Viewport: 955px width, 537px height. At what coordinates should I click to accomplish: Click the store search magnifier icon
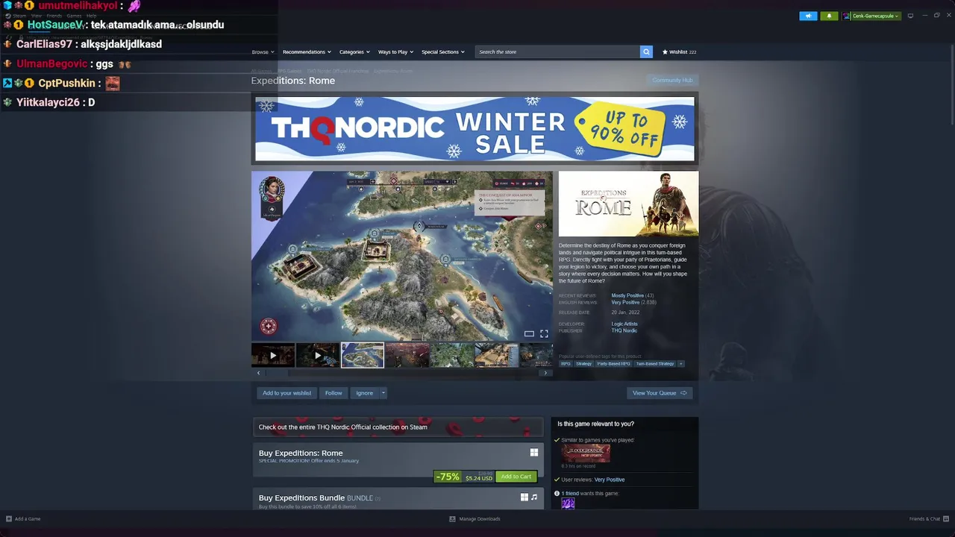pyautogui.click(x=646, y=51)
